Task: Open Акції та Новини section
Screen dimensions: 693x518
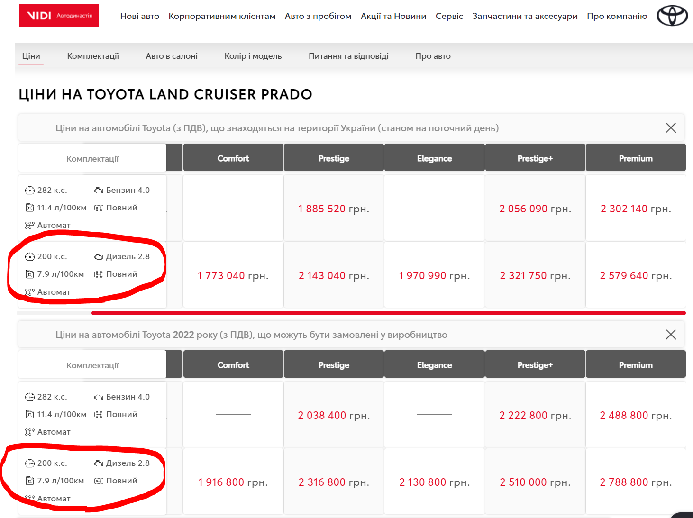Action: [393, 16]
